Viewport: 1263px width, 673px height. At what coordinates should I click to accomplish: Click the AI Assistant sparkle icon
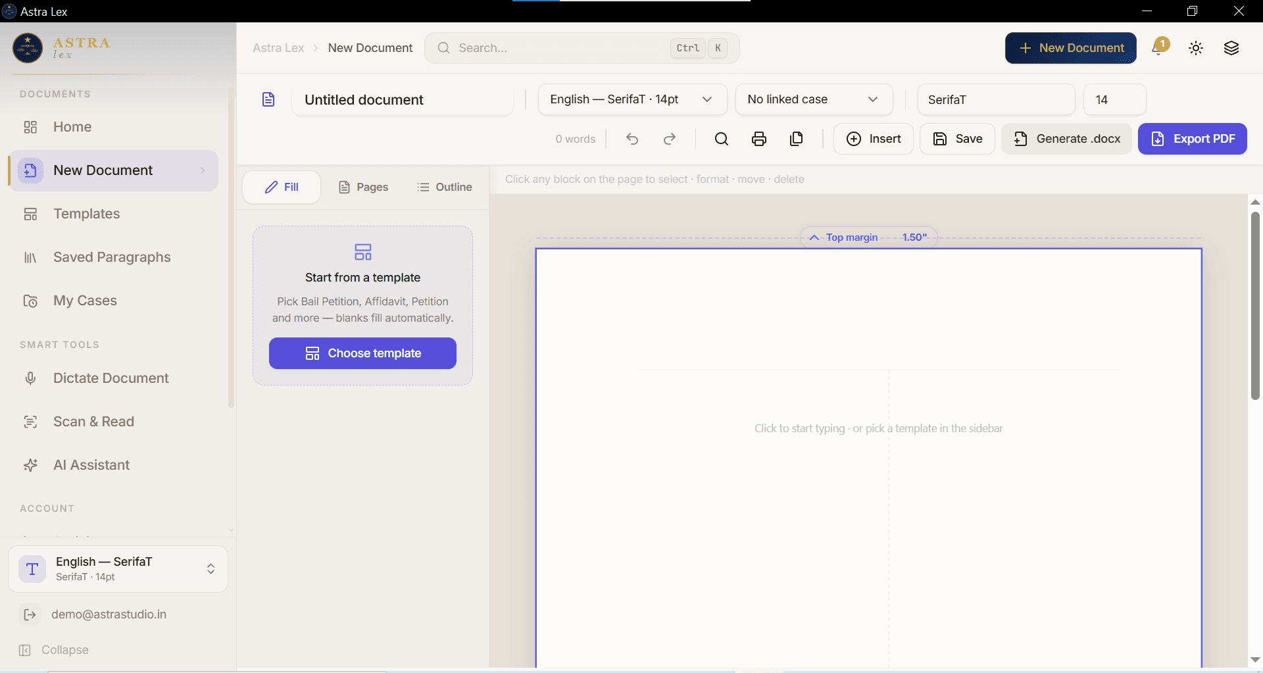pos(30,465)
